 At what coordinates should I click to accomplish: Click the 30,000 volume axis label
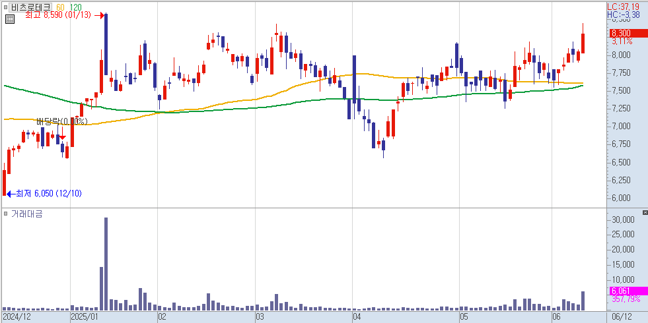(623, 220)
